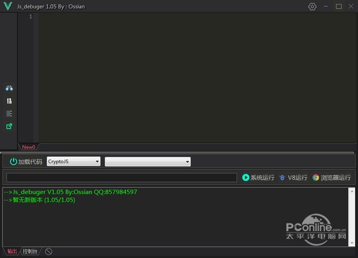
Task: Click the 暂无新版本 (1.05/1.05) output line
Action: (x=39, y=200)
